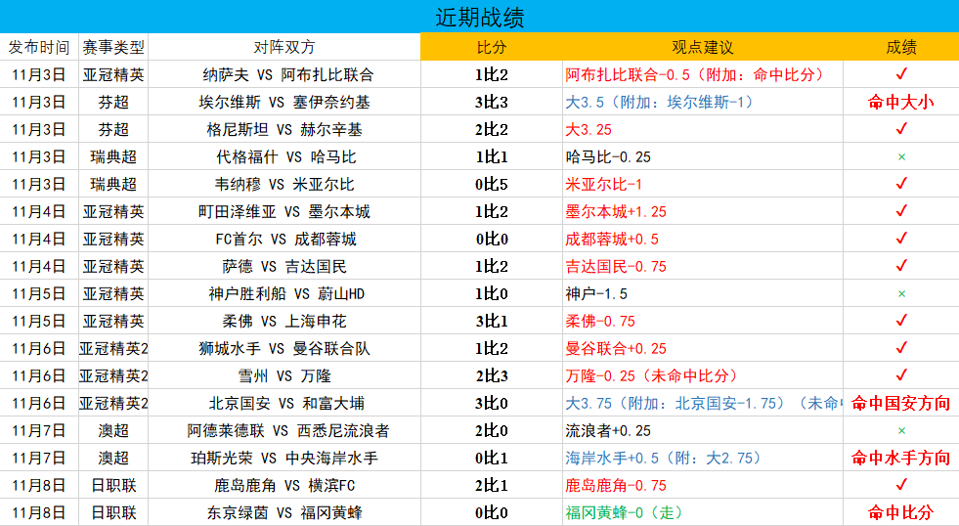Click the green × for 神户胜利船 VS 蔚山HD
This screenshot has height=526, width=959.
[x=901, y=293]
